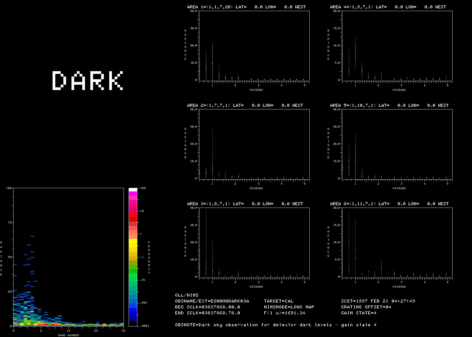Click inside the AREA 4 radiance spectrum plot

[397, 46]
